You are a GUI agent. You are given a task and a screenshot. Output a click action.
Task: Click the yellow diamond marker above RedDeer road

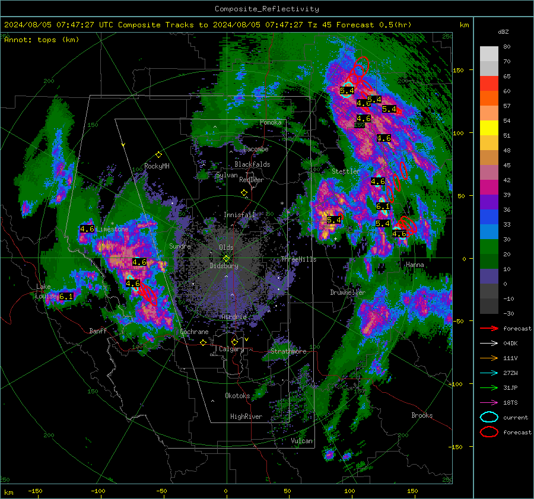244,193
